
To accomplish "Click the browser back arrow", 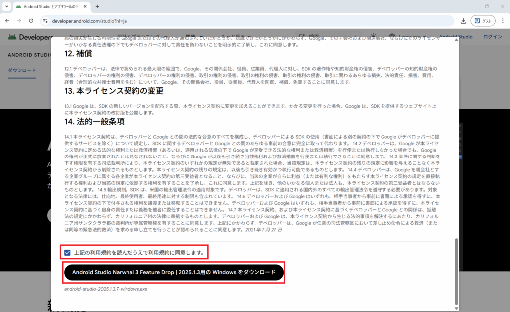I will tap(7, 21).
